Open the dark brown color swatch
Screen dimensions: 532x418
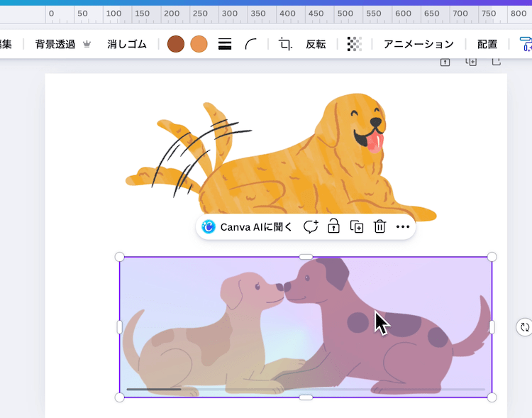click(176, 44)
